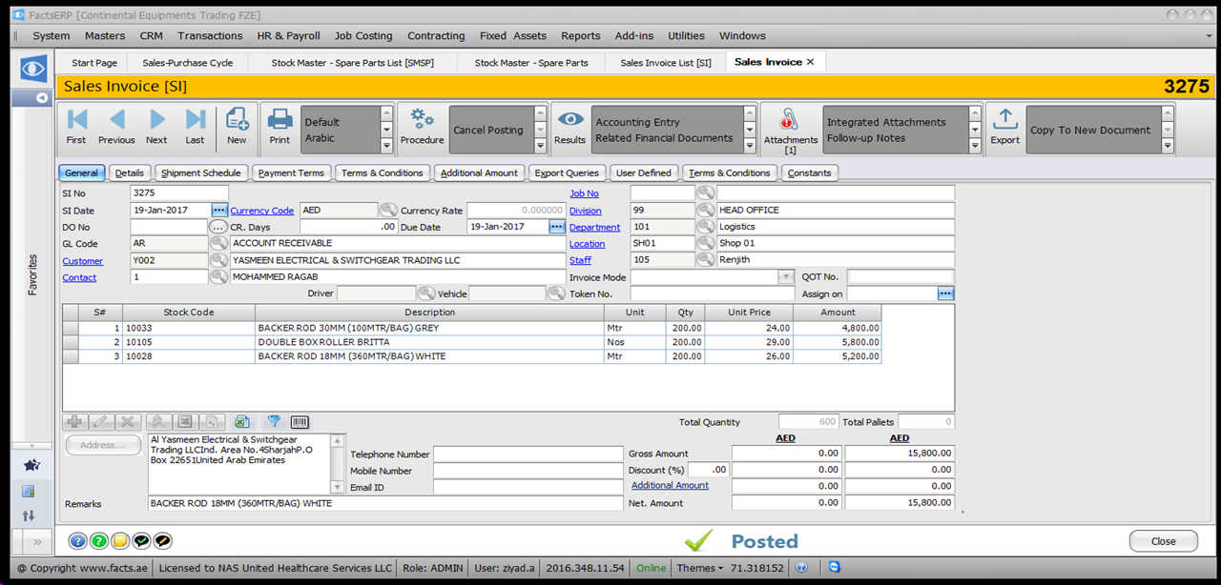Open the HR & Payroll menu
Image resolution: width=1221 pixels, height=585 pixels.
point(288,35)
